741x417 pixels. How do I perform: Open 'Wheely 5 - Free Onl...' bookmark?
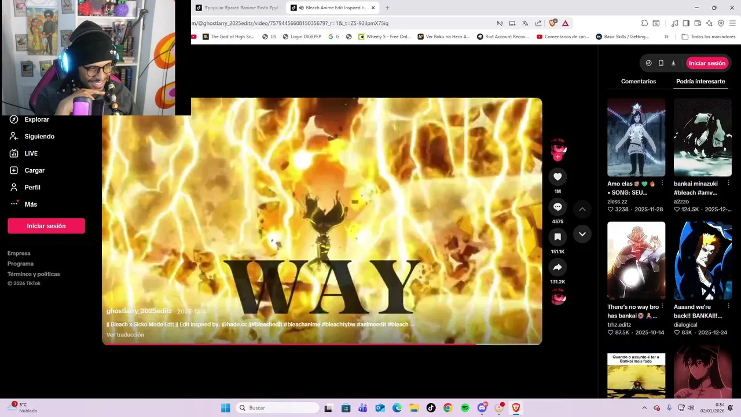coord(384,36)
